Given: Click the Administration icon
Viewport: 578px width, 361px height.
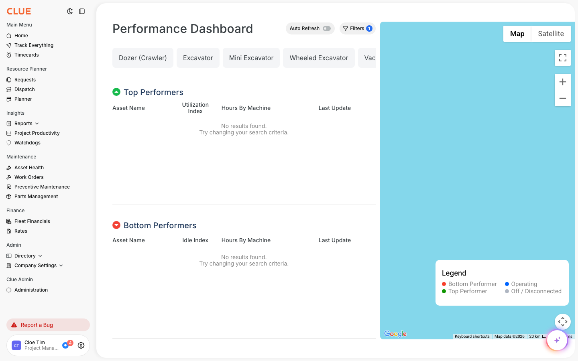Looking at the screenshot, I should (x=9, y=290).
